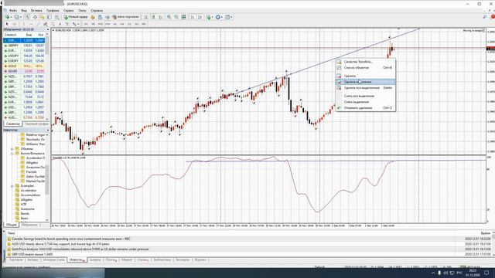This screenshot has width=495, height=278.
Task: Open the Strategy Tester toolbar icon
Action: click(56, 17)
